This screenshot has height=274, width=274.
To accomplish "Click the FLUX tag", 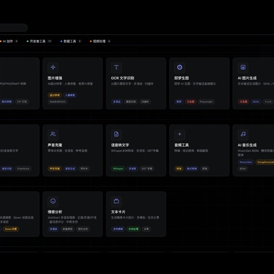I will [x=268, y=102].
